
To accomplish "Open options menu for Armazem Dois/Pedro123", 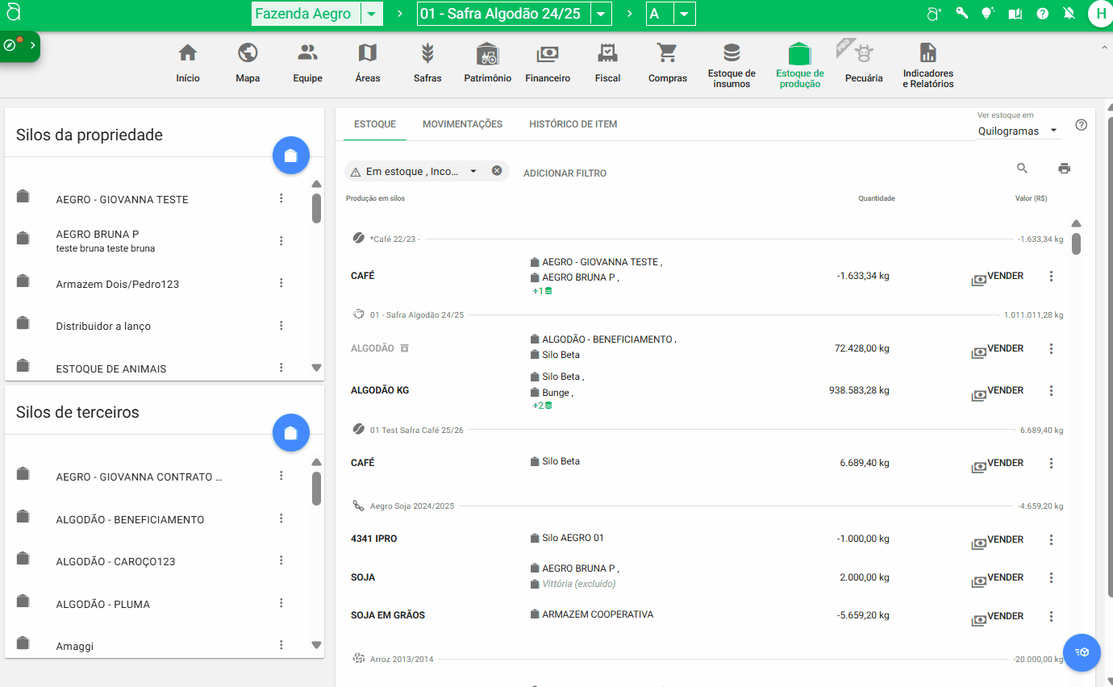I will [x=281, y=283].
